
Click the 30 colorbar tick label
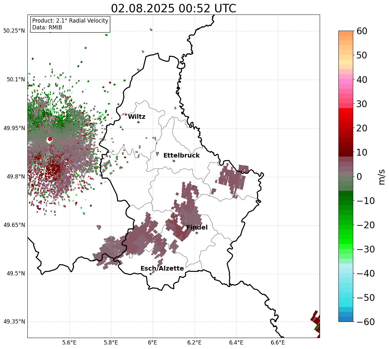pos(362,104)
